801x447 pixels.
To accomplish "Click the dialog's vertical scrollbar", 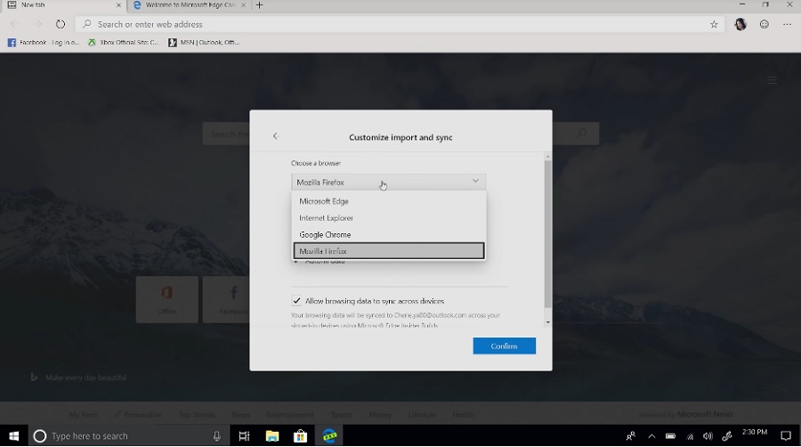I will click(547, 232).
